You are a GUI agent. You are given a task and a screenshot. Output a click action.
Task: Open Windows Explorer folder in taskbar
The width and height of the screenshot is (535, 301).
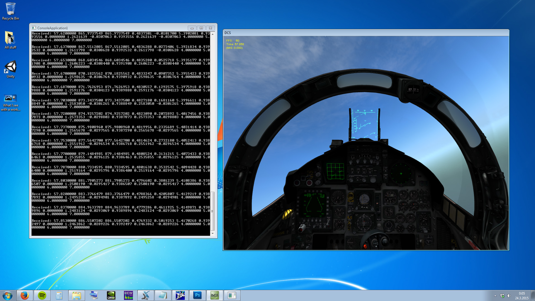pos(76,295)
